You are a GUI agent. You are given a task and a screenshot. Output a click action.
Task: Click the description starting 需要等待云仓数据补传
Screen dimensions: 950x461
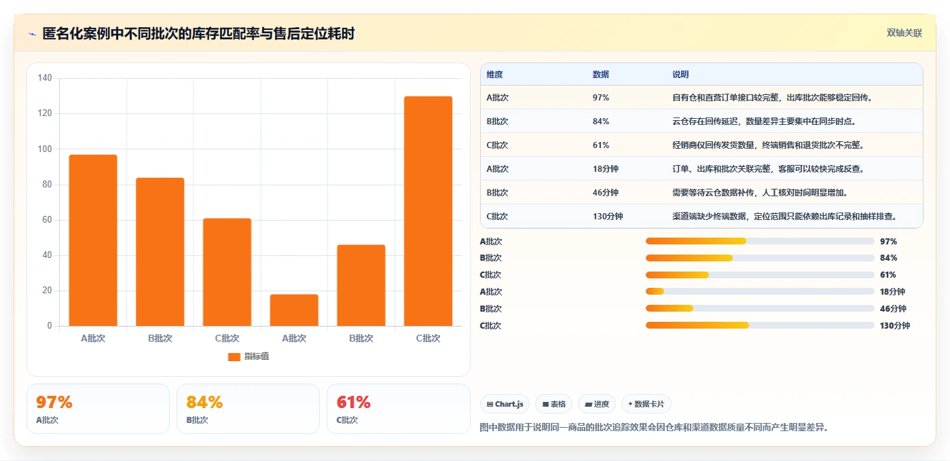(761, 193)
